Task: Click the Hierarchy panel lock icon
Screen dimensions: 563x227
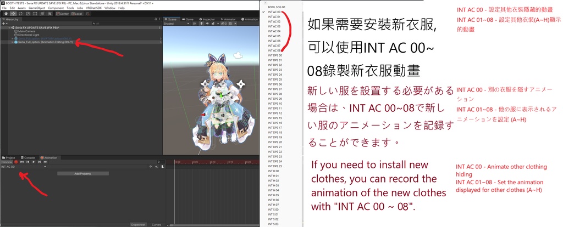Action: pyautogui.click(x=156, y=19)
